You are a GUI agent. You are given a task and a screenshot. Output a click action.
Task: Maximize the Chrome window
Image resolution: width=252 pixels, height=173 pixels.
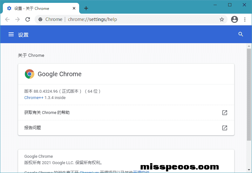click(x=230, y=5)
